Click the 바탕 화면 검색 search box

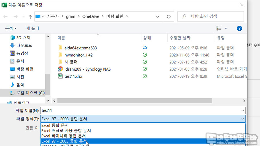[211, 16]
